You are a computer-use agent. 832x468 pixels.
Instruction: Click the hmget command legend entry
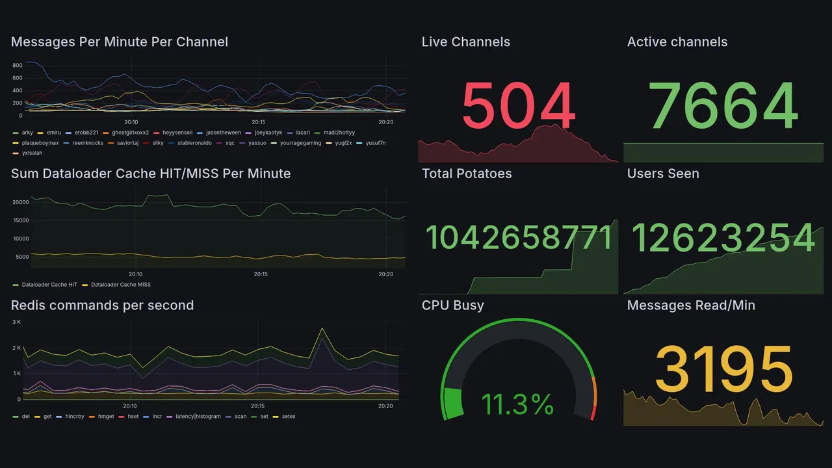point(101,417)
